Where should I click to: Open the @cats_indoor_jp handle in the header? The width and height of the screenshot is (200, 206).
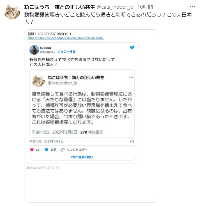115,7
